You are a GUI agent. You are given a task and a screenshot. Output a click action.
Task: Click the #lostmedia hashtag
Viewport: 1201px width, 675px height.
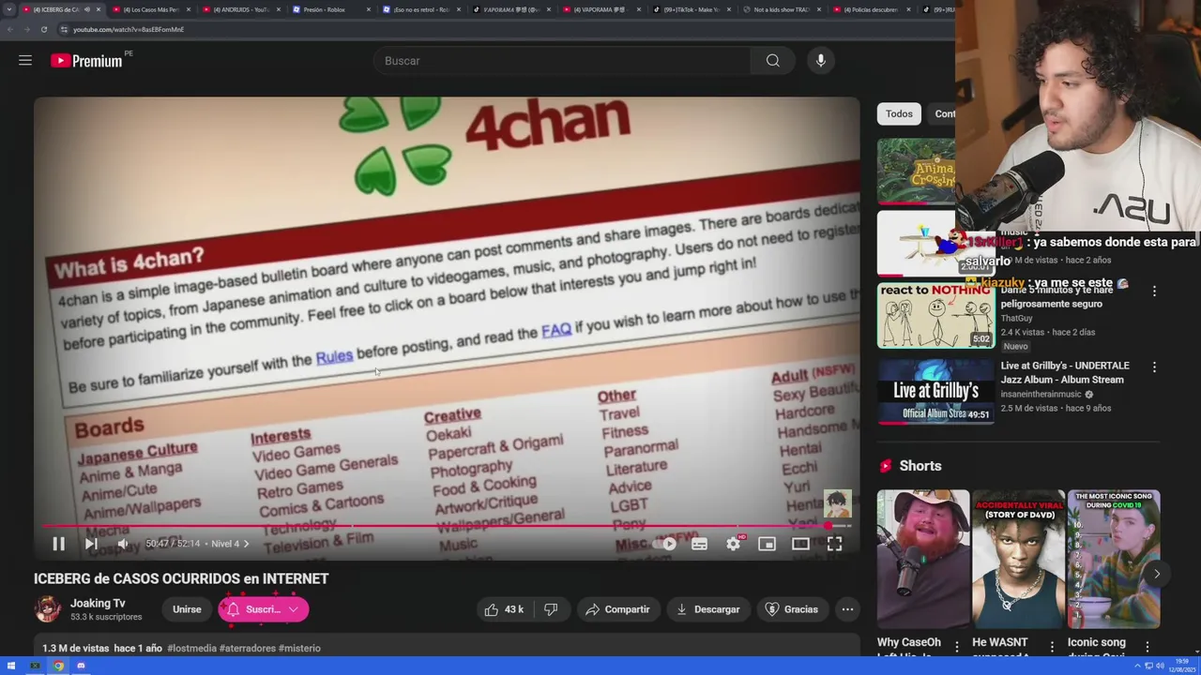[191, 648]
